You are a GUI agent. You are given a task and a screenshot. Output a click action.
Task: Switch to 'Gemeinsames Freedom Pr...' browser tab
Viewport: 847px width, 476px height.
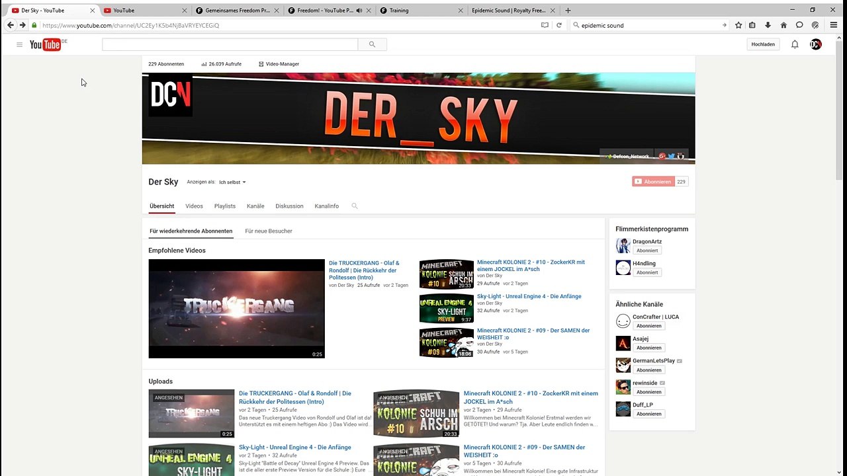pyautogui.click(x=237, y=11)
